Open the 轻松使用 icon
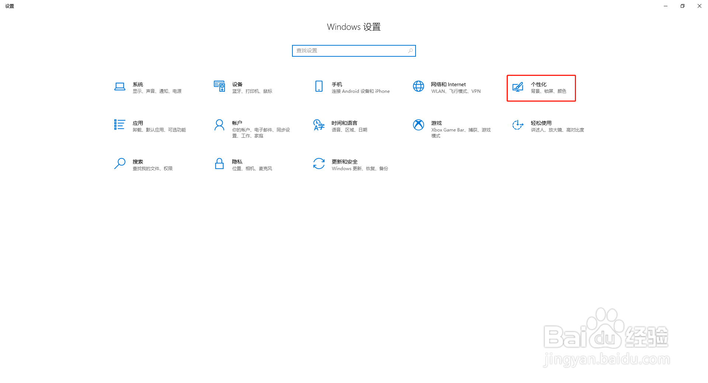 pos(518,125)
